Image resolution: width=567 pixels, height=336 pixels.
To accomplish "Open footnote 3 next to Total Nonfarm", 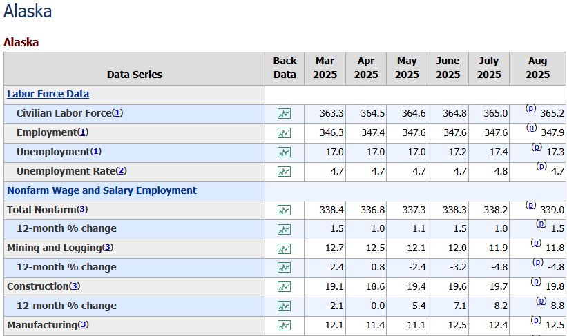I will [82, 210].
